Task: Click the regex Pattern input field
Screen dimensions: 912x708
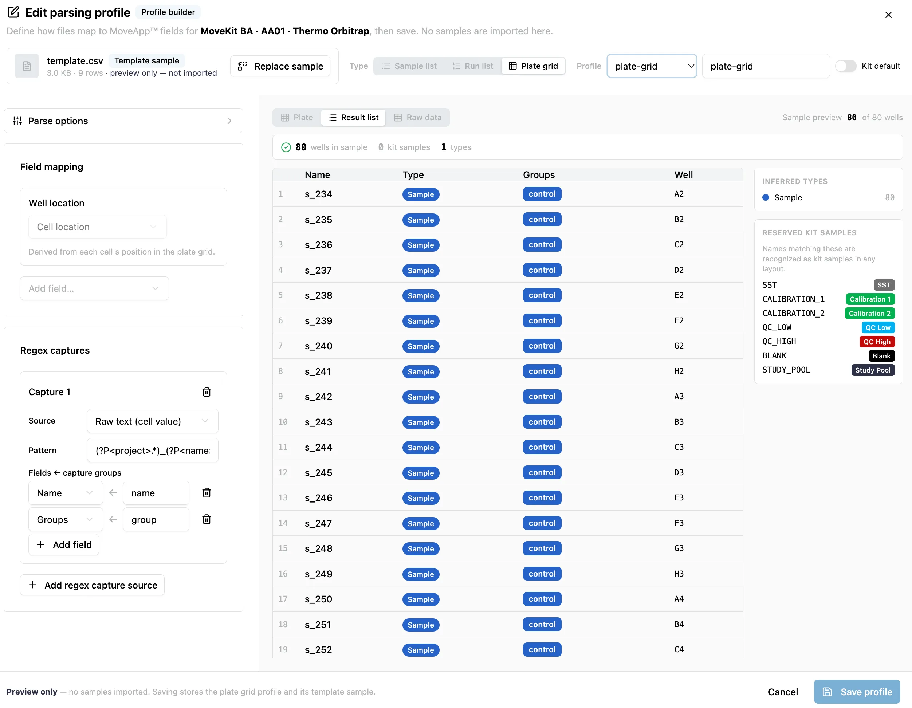Action: click(x=152, y=451)
